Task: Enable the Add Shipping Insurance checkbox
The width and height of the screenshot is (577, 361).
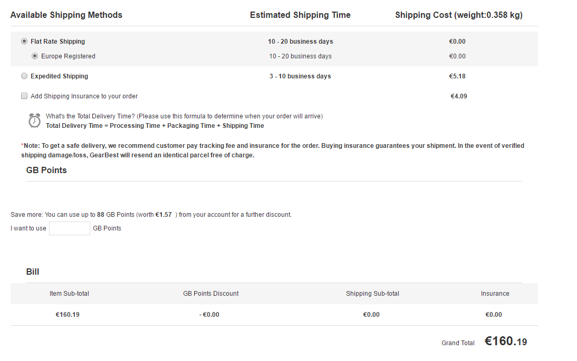Action: [x=24, y=96]
